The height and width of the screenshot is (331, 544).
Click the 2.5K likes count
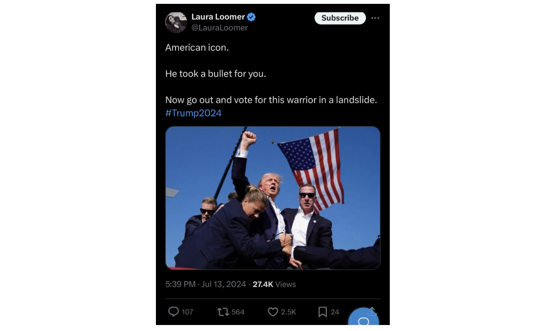coord(288,312)
